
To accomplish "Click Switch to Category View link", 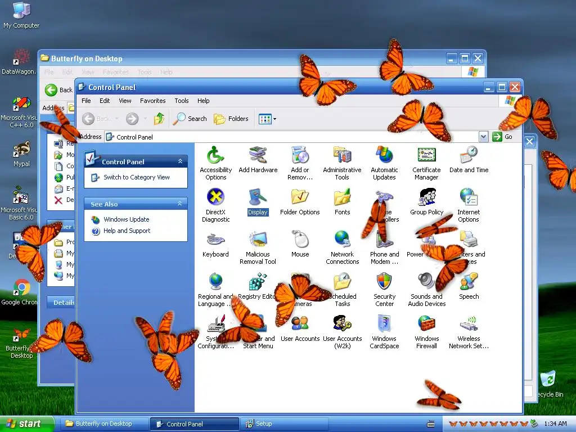I will coord(136,177).
